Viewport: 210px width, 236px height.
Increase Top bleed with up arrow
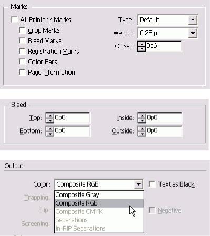point(50,116)
